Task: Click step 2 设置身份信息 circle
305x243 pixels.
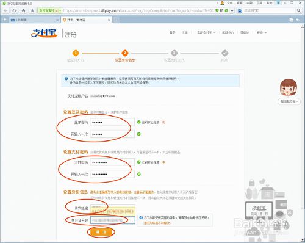Action: point(125,53)
